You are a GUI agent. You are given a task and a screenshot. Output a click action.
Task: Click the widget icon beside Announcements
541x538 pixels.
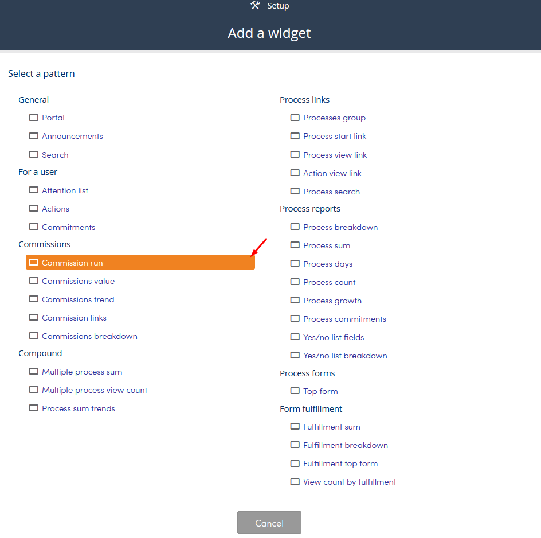tap(33, 136)
